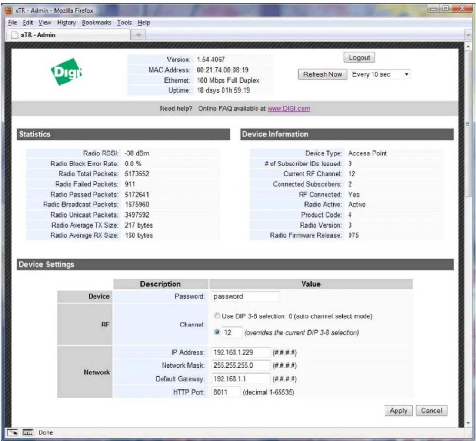The width and height of the screenshot is (476, 441).
Task: Click the Radio Unicast Packets value 3497592
Action: coord(137,215)
